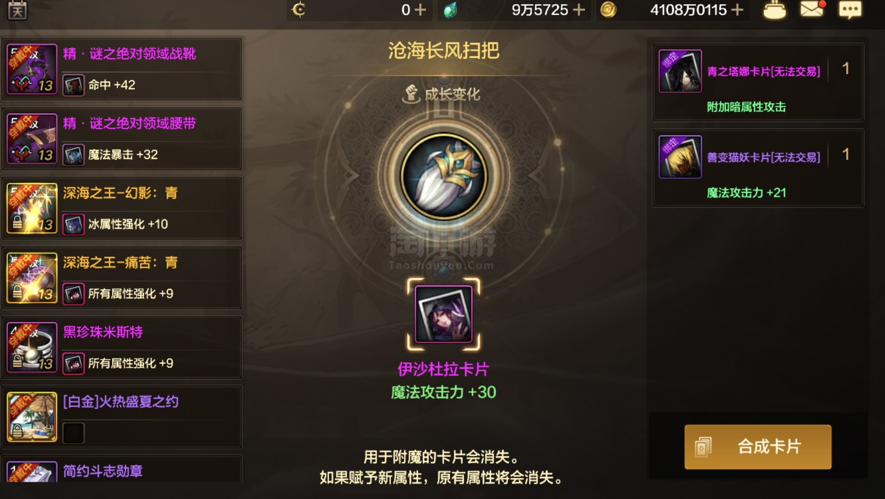The width and height of the screenshot is (885, 499).
Task: Select 精·谜之绝对领域腰带 equipment entry
Action: [x=122, y=138]
